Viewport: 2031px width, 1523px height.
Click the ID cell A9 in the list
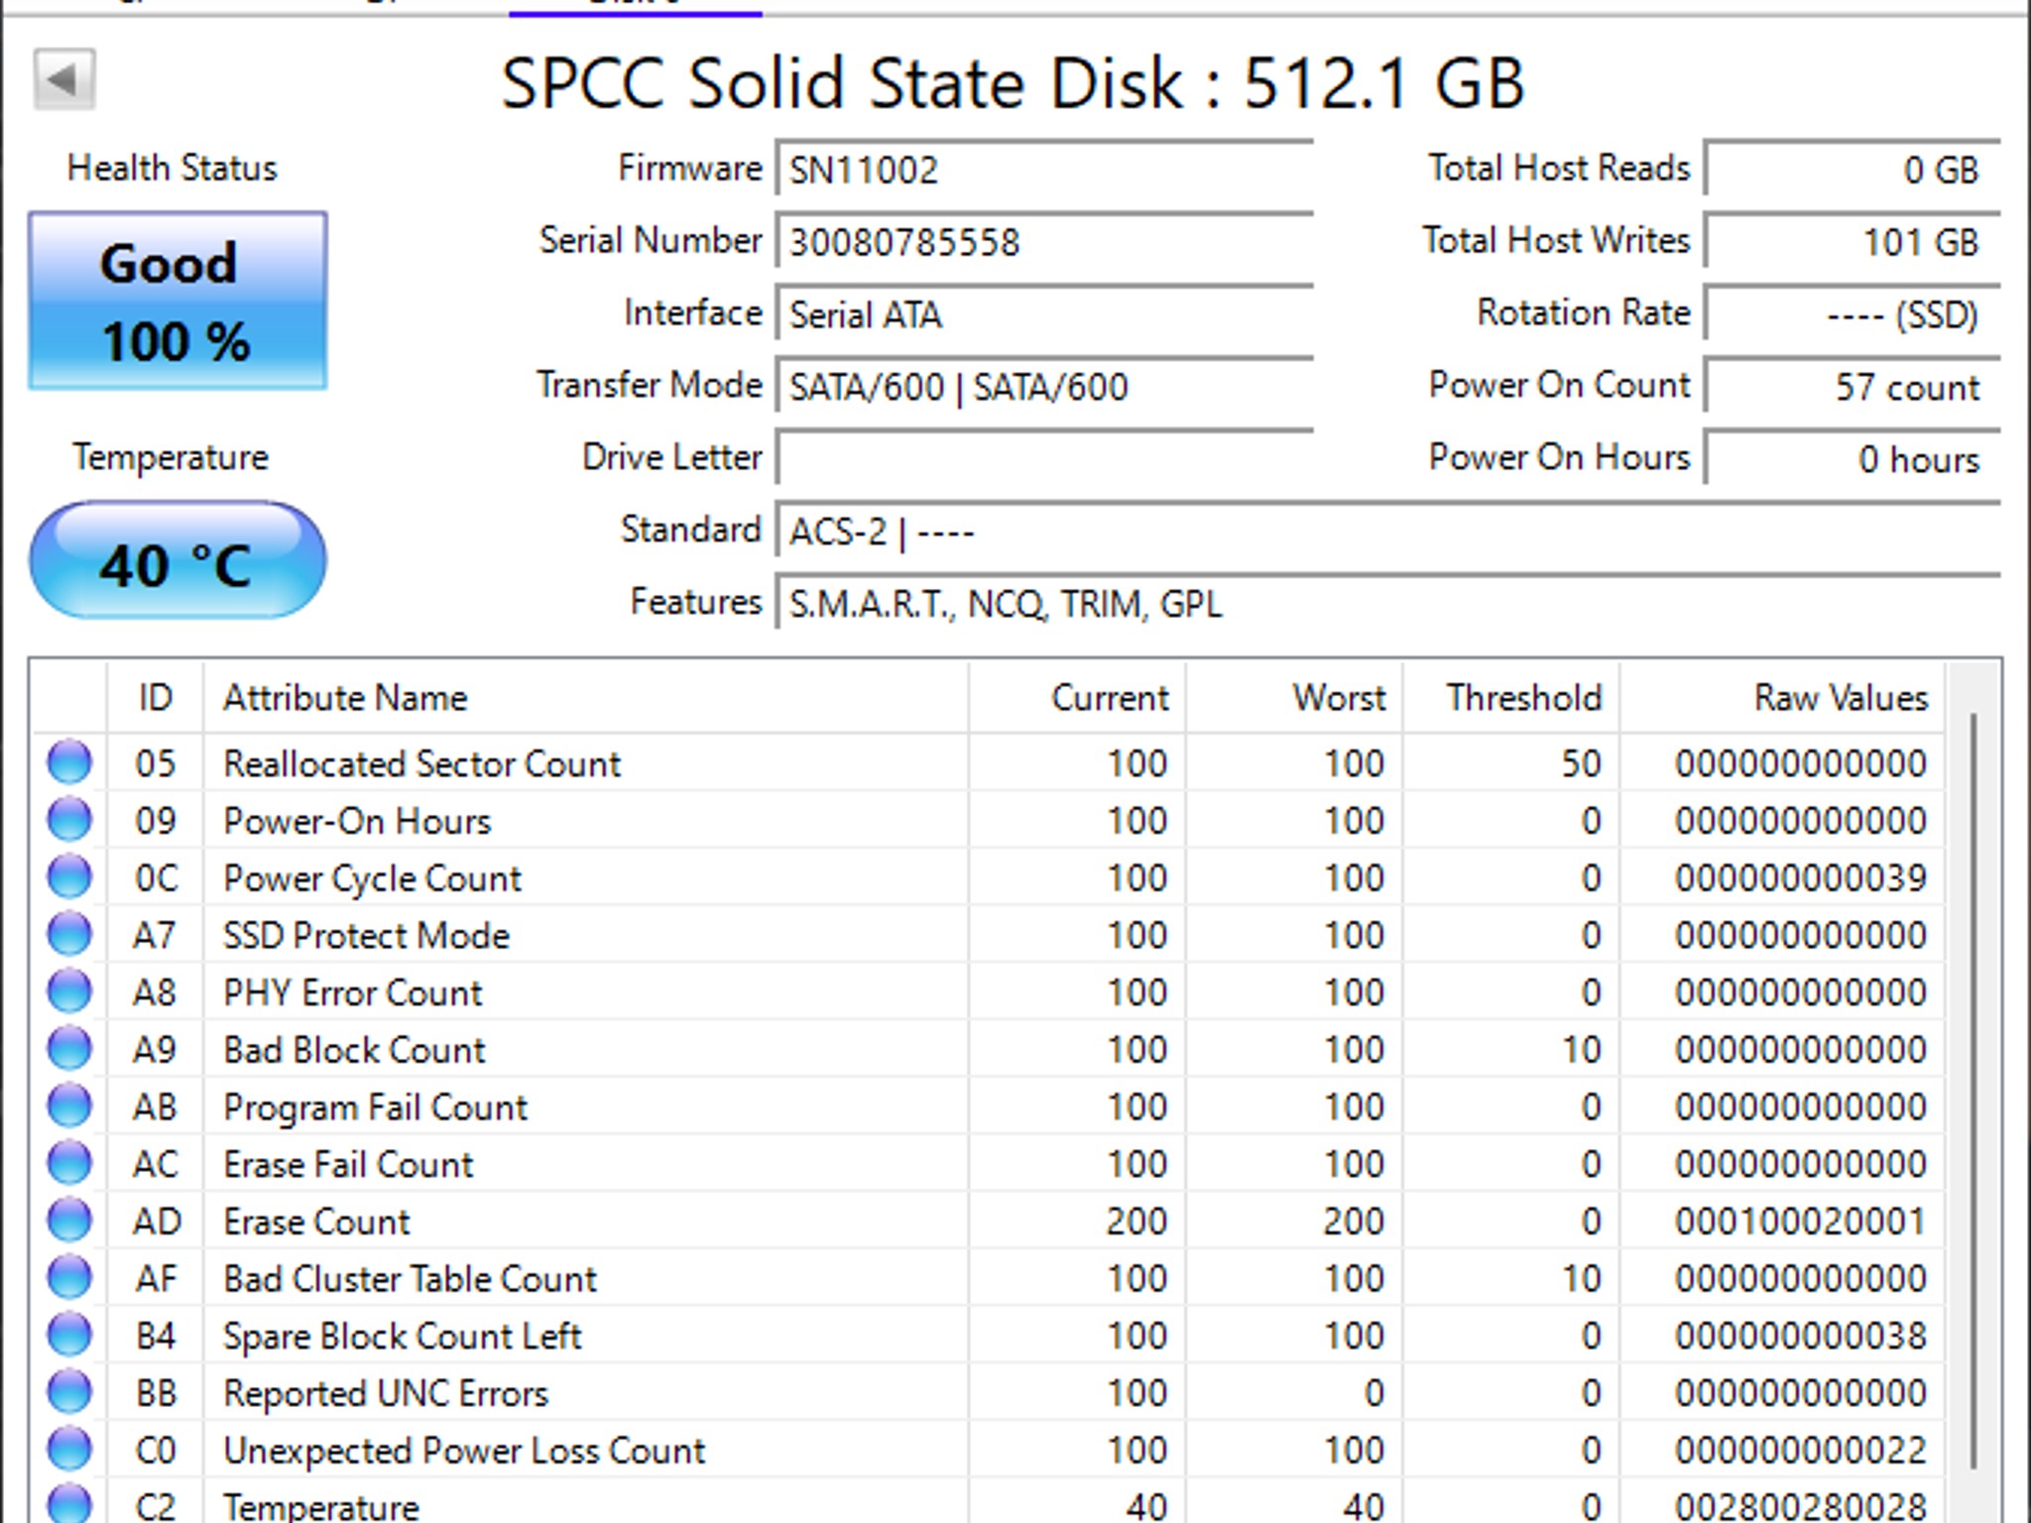pyautogui.click(x=155, y=1050)
